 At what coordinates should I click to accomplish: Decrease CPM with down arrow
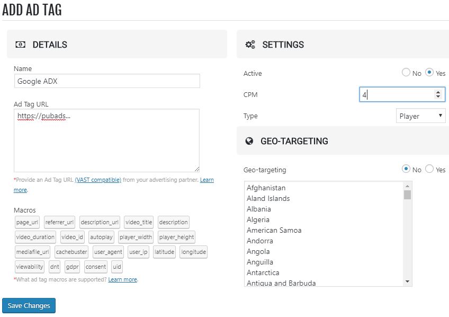pos(438,97)
